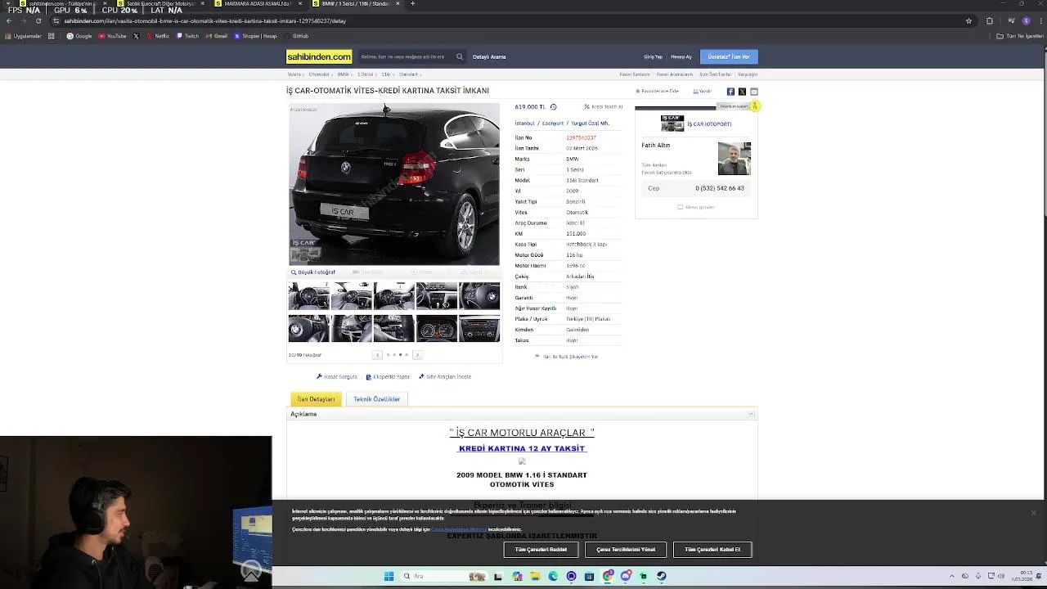Open X bookmark in bookmarks bar
The image size is (1047, 589).
pos(136,36)
